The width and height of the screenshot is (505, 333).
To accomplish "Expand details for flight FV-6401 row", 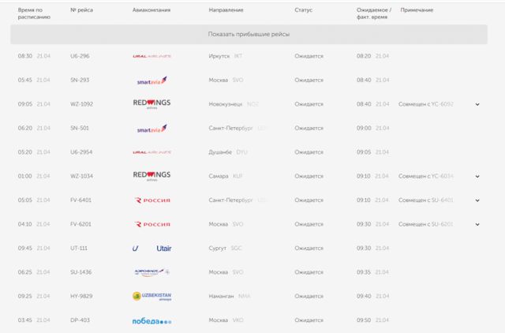I will (x=477, y=200).
